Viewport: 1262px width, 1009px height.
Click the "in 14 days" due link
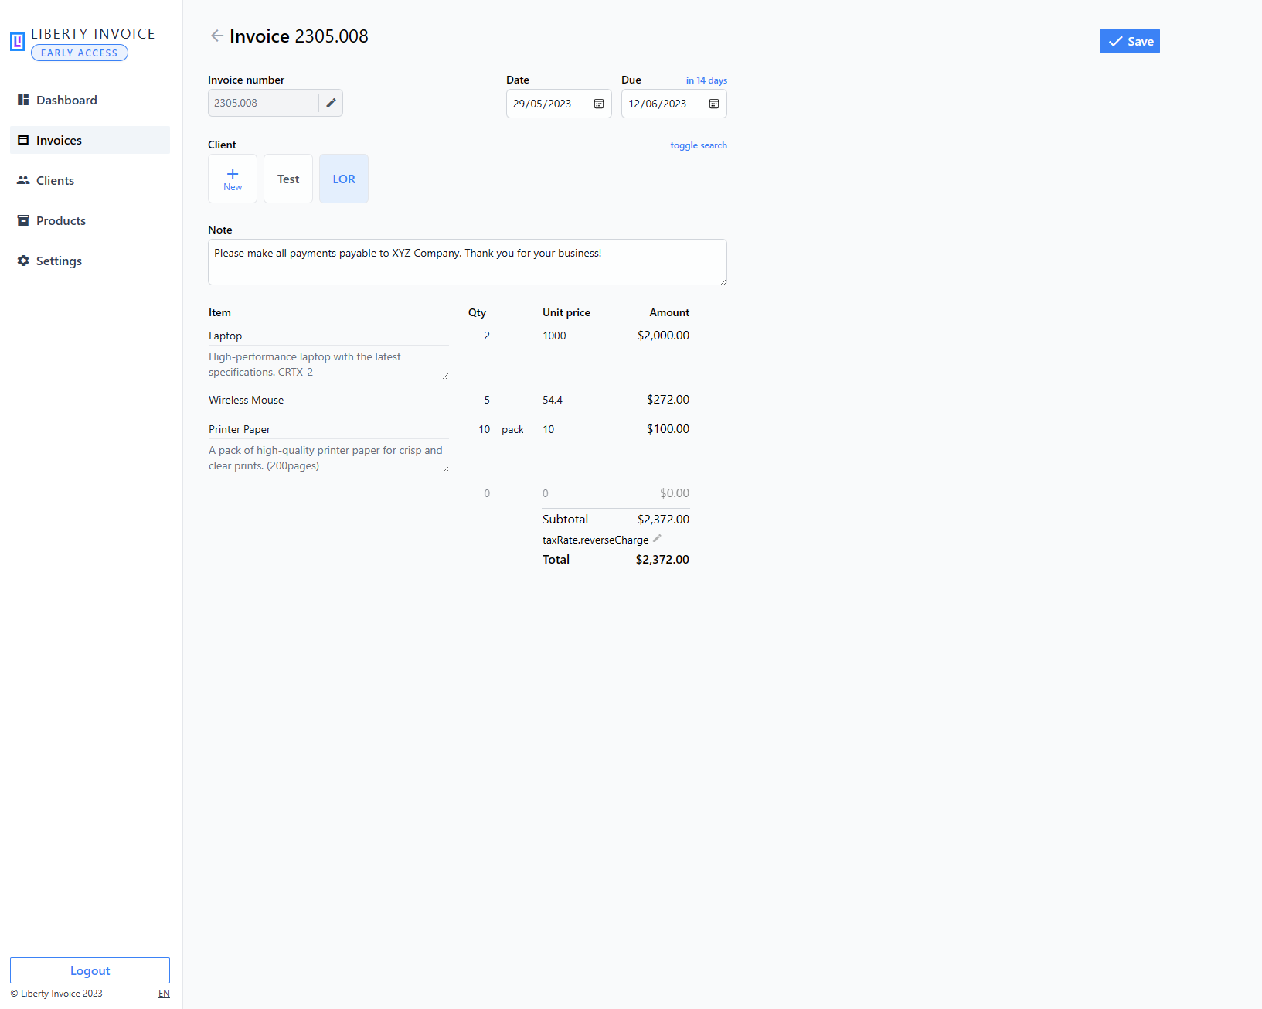click(706, 80)
